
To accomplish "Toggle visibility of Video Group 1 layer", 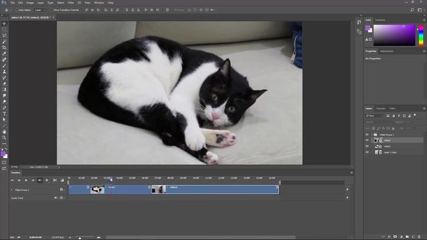I will tap(367, 135).
